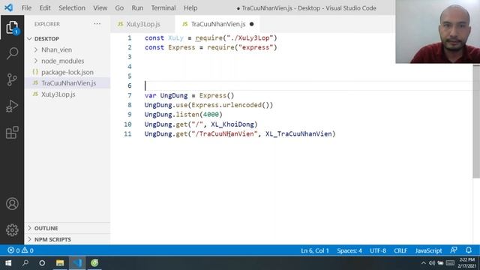Click the "./XuLy3Lop" string on line 1
The image size is (480, 270).
[x=250, y=38]
